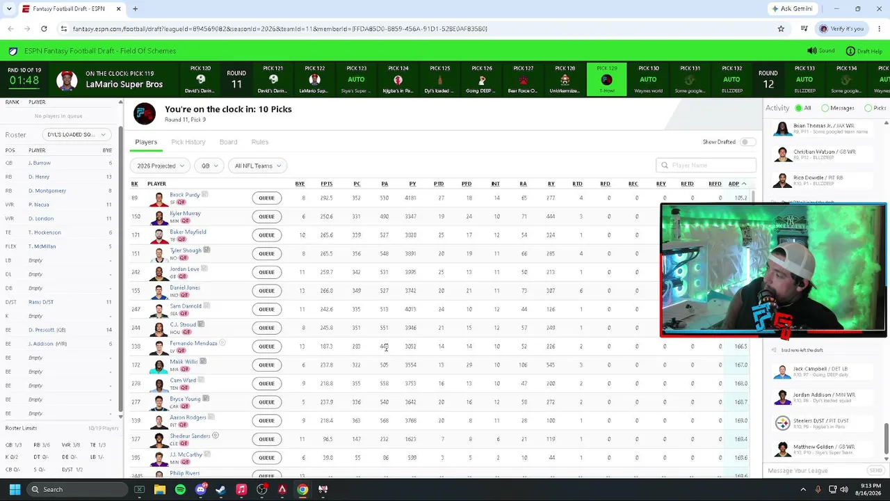Screen dimensions: 890x501
Task: Select the Messages activity radio button
Action: 825,108
